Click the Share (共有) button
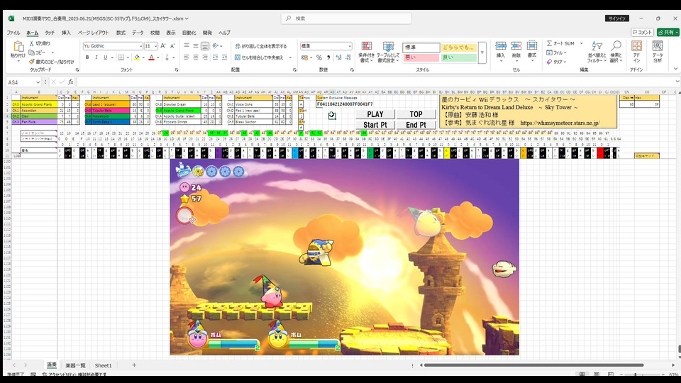Image resolution: width=681 pixels, height=383 pixels. coord(668,33)
